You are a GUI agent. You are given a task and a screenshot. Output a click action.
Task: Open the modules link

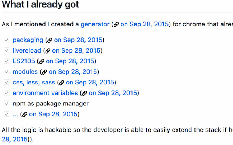[25, 72]
